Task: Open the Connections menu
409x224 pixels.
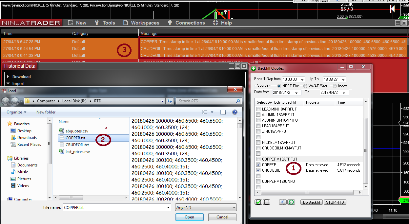Action: 186,23
